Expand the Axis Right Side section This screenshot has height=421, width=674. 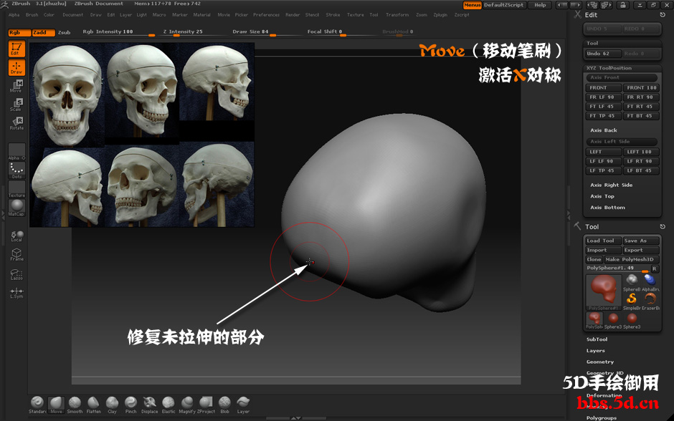(x=611, y=185)
